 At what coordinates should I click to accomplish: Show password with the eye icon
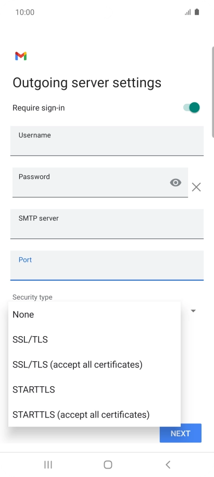[175, 183]
